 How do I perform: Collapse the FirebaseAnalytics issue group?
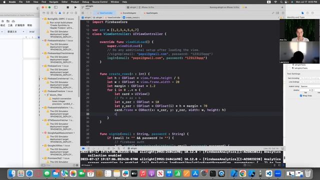click(42, 40)
